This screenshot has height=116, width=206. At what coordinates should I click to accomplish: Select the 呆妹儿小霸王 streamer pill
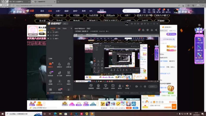(162, 15)
